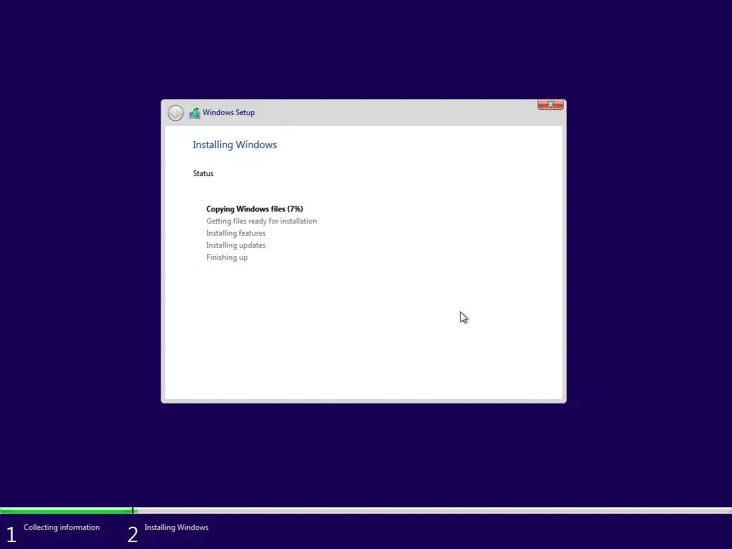Screen dimensions: 732x549
Task: Close the Windows Setup dialog
Action: [550, 105]
